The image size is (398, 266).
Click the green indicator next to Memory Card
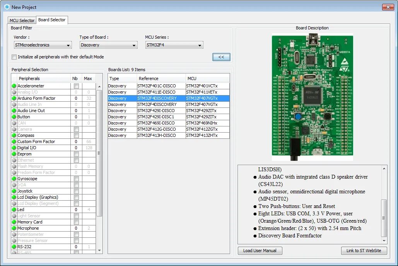[14, 222]
